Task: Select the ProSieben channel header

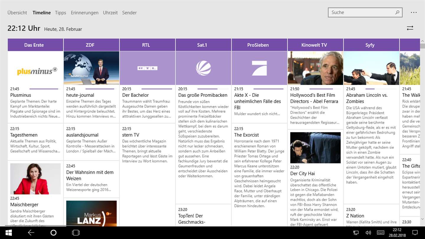Action: [259, 45]
